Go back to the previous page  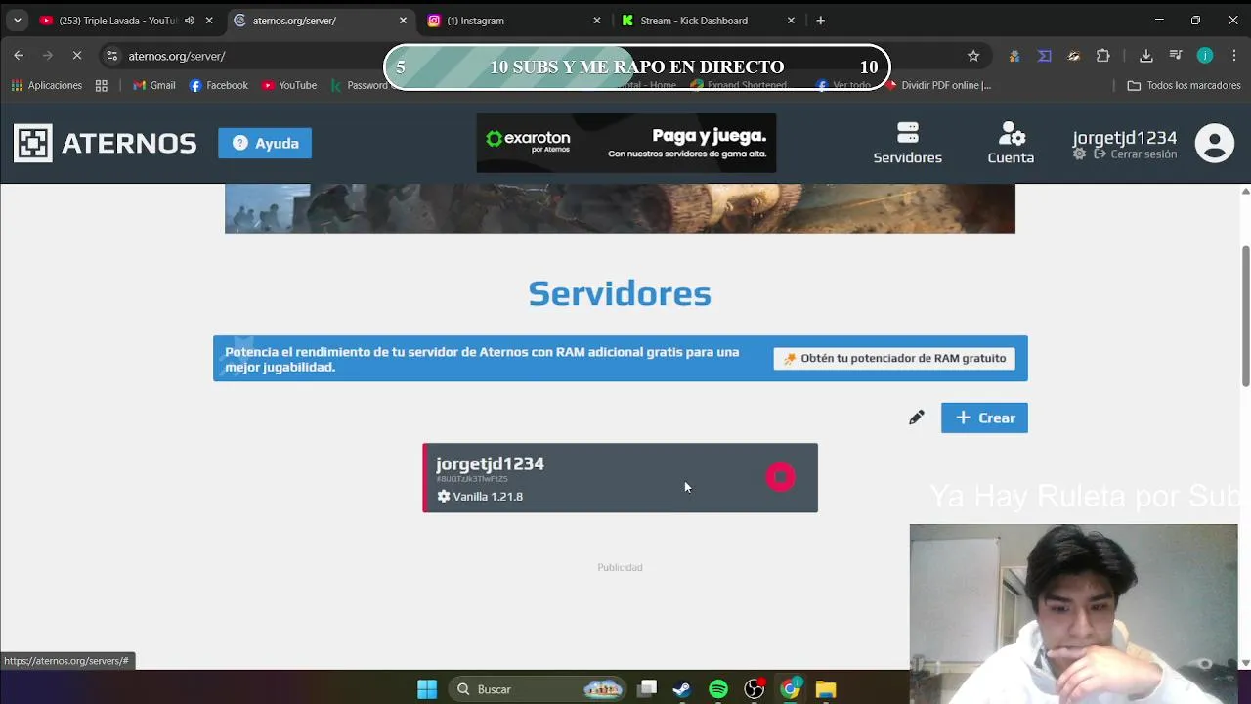click(x=19, y=56)
